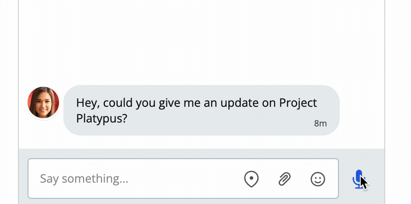Viewport: 411px width, 204px height.
Task: Click the sender's profile avatar
Action: point(43,102)
